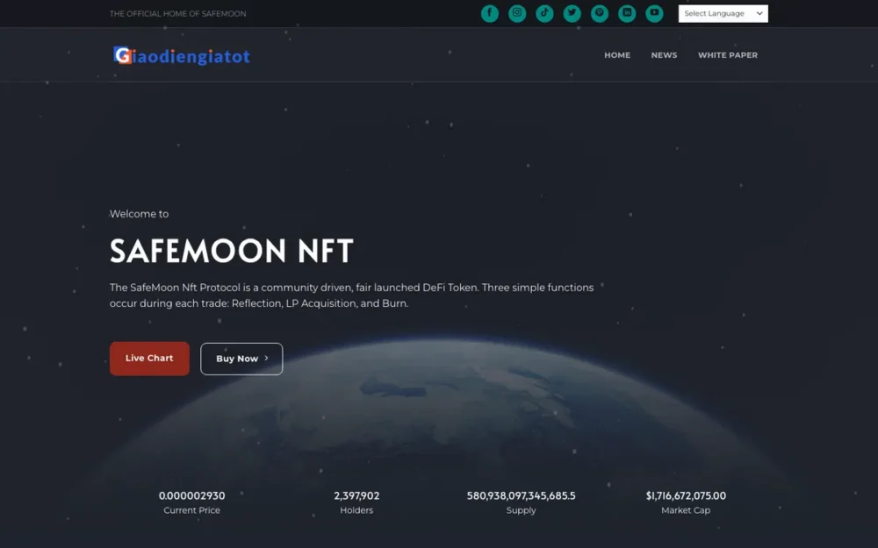This screenshot has height=548, width=878.
Task: Click the 'Welcome to' text
Action: click(x=139, y=214)
